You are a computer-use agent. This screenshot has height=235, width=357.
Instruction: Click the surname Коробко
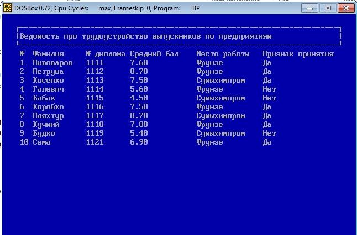(48, 107)
